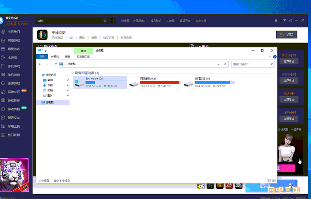Open the Explorer quick access toolbar dropdown
Image resolution: width=311 pixels, height=199 pixels.
click(45, 51)
